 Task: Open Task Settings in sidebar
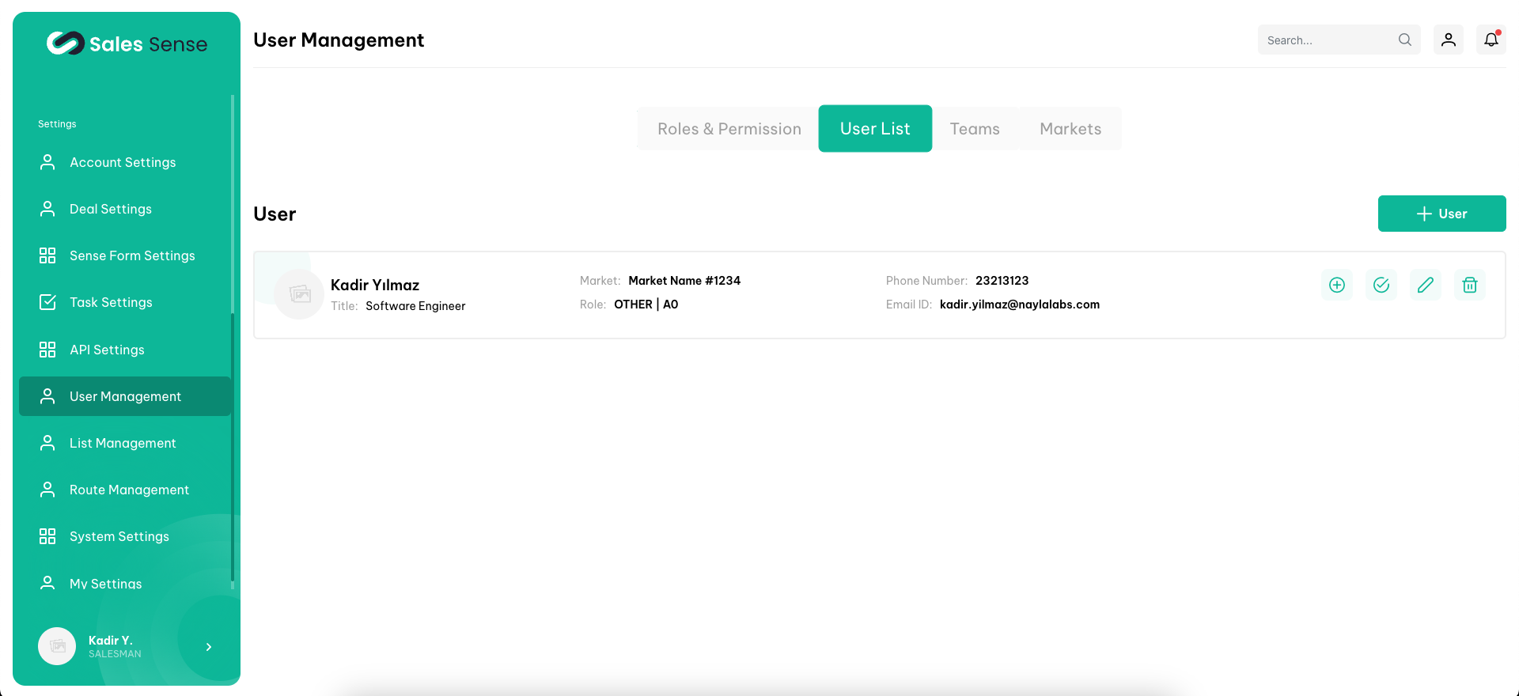click(x=111, y=302)
